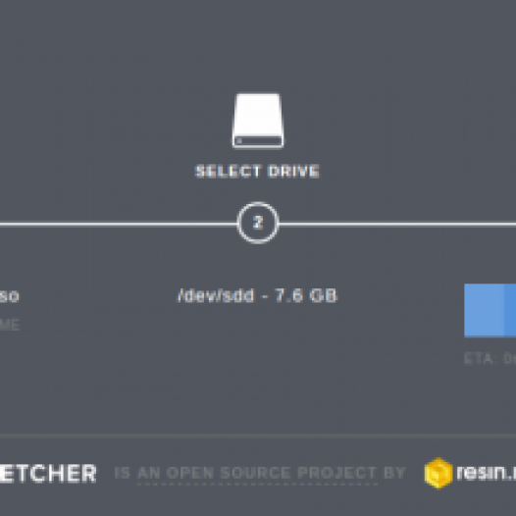Image resolution: width=516 pixels, height=516 pixels.
Task: Click the number 2 inside the circle
Action: click(x=258, y=223)
